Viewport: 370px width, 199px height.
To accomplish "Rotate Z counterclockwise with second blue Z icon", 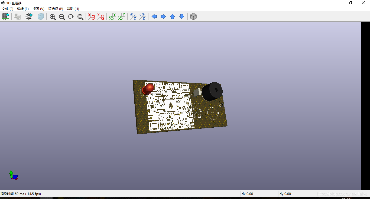I will coord(142,17).
